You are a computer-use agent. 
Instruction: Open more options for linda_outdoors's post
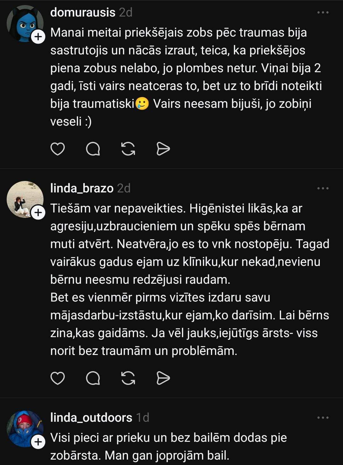(x=323, y=418)
